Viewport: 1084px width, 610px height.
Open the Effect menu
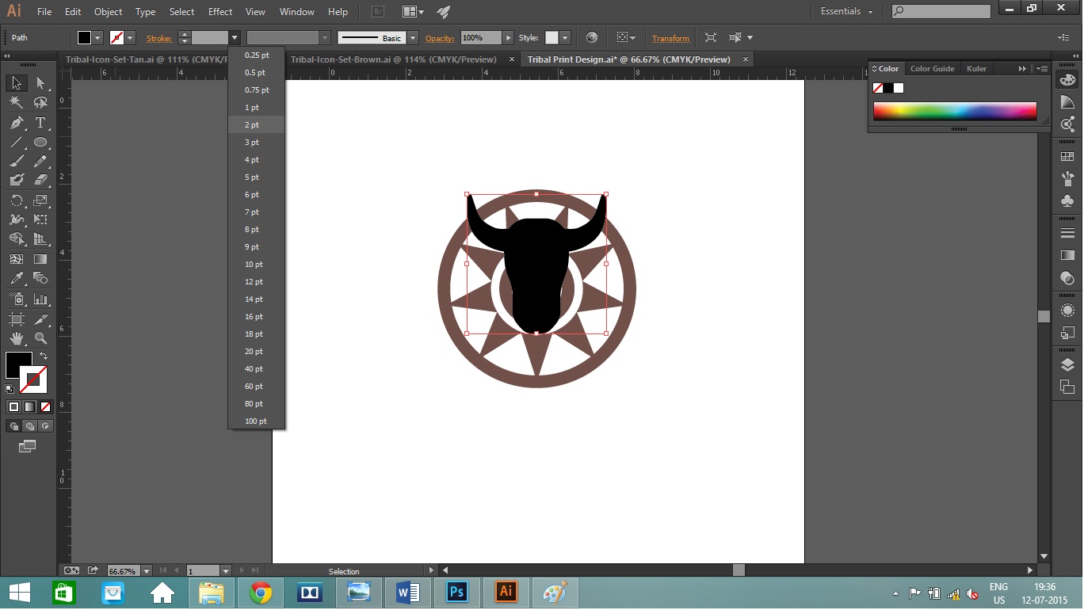click(x=220, y=12)
